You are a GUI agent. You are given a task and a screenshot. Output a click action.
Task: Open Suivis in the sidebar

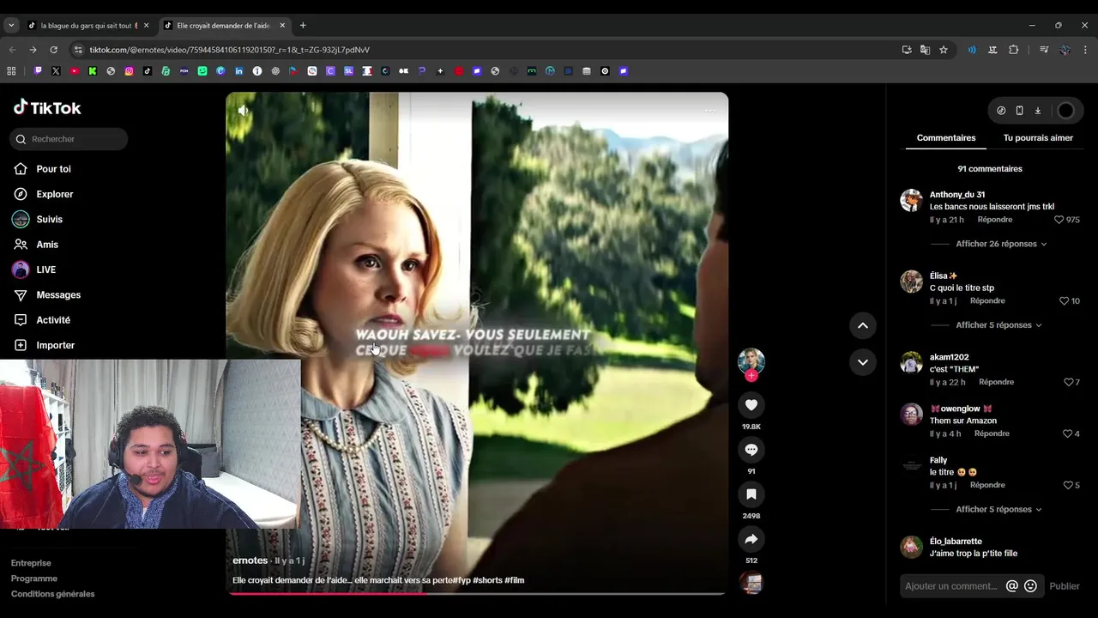(x=49, y=219)
